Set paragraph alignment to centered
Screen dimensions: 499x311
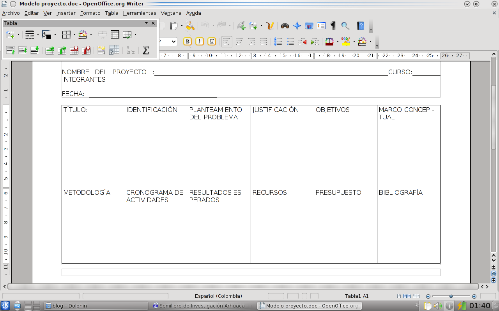(x=239, y=41)
